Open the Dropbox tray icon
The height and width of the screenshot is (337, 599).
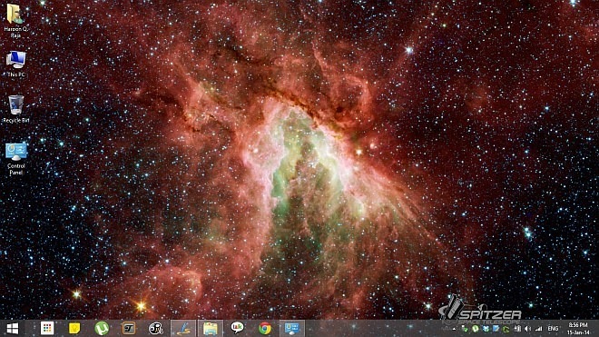coord(486,329)
